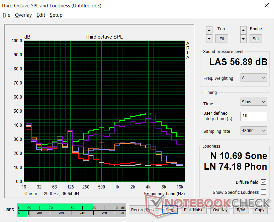Screen dimensions: 274x222
Task: Click the N 10.69 Sone loudness value
Action: (x=239, y=156)
